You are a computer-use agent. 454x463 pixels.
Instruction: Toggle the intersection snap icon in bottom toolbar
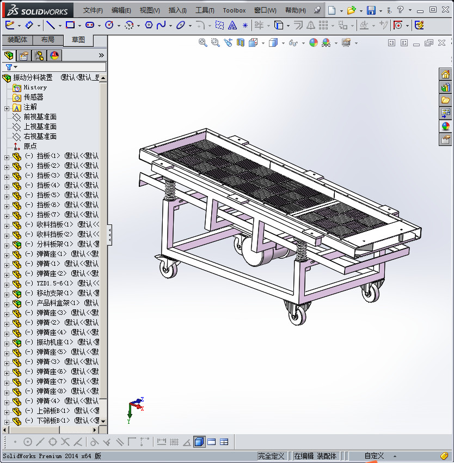(x=65, y=442)
